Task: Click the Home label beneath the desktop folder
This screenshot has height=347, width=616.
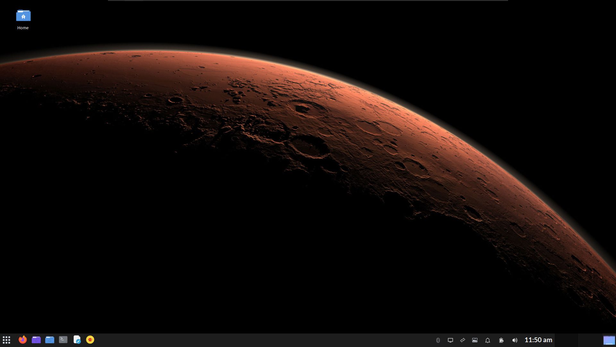Action: tap(23, 28)
